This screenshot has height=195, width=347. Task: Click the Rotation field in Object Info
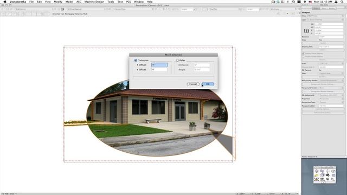click(x=331, y=37)
